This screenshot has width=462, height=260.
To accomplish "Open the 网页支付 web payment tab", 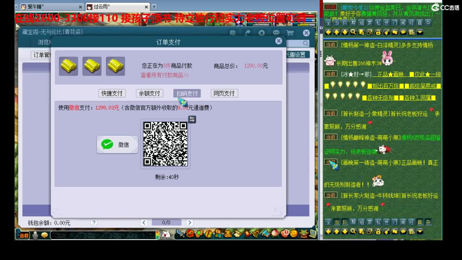I will (224, 93).
